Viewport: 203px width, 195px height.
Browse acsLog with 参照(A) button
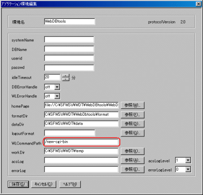132,160
